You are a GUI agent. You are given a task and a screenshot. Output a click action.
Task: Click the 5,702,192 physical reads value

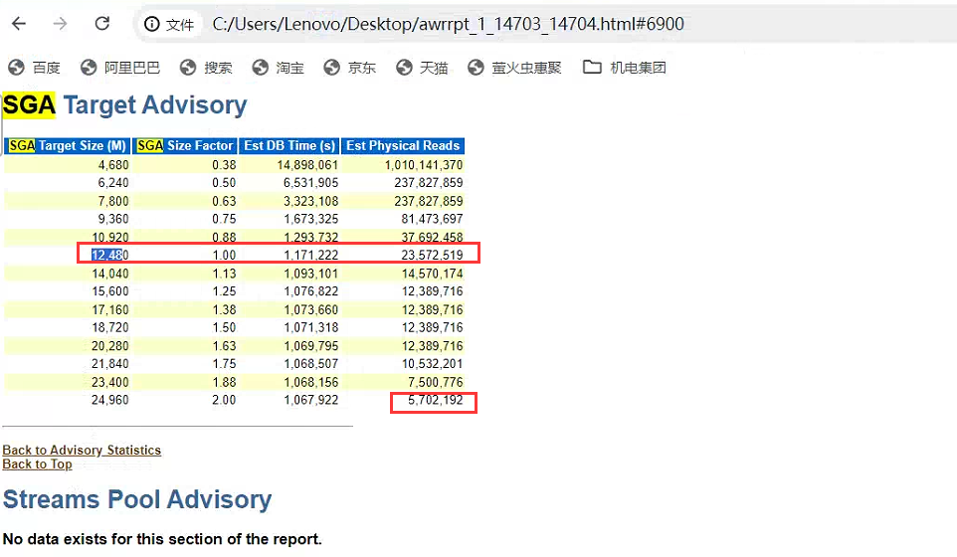click(x=435, y=400)
